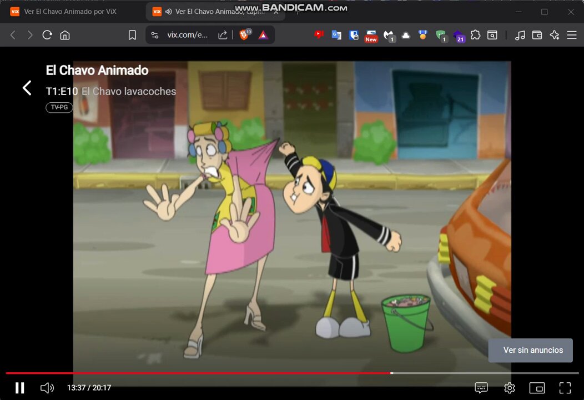Mute tab using its speaker icon
Image resolution: width=584 pixels, height=400 pixels.
pos(169,12)
